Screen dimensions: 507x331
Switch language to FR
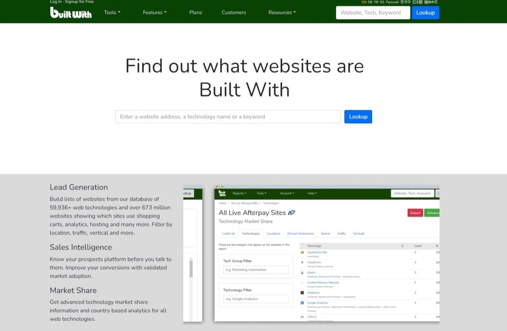tap(376, 2)
